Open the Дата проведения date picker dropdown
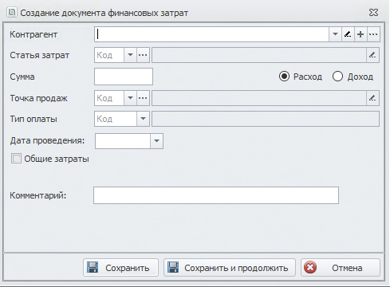The image size is (390, 287). pyautogui.click(x=156, y=141)
